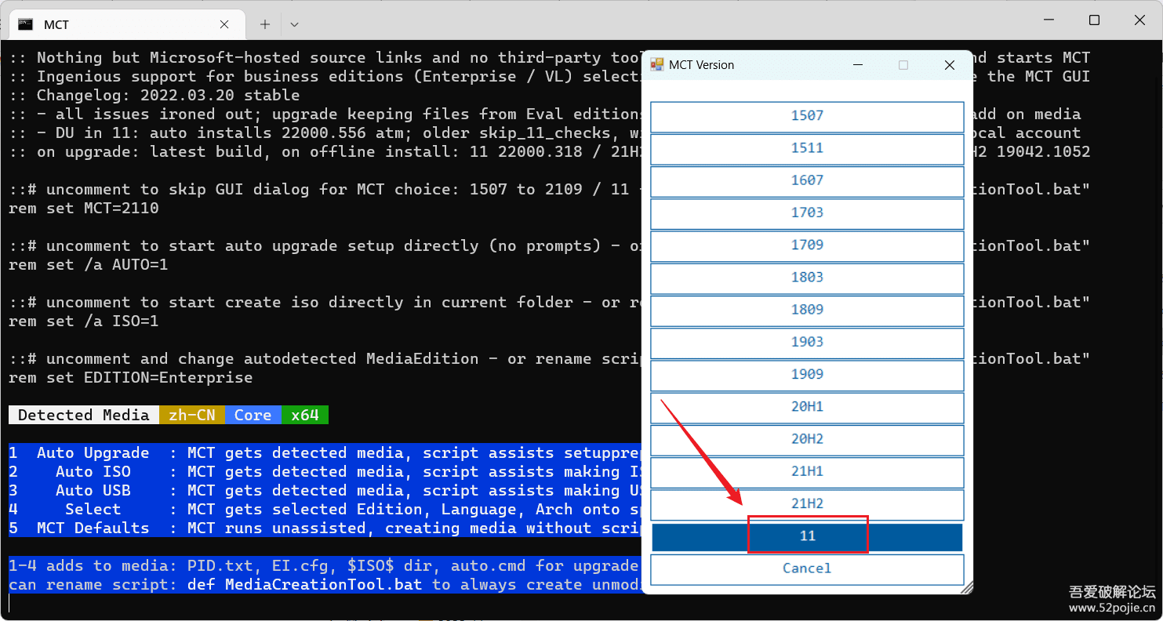
Task: Click 'rem set EDITION=Enterprise' line
Action: 131,378
